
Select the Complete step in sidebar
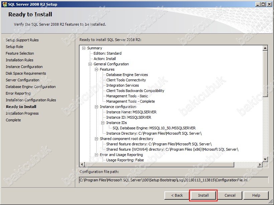coord(13,120)
